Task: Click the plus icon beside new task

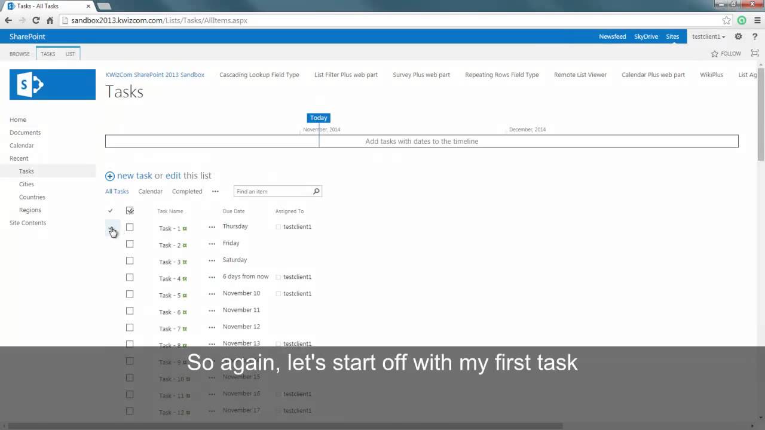Action: pos(110,176)
